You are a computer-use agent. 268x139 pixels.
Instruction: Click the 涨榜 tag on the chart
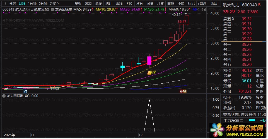(x=183, y=91)
